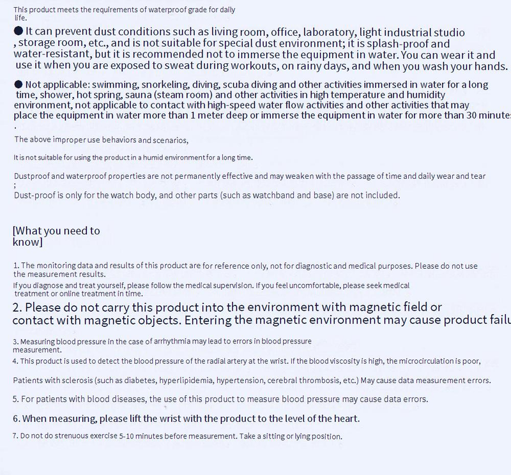Click the line mentioning "1 meter deep"

[262, 114]
